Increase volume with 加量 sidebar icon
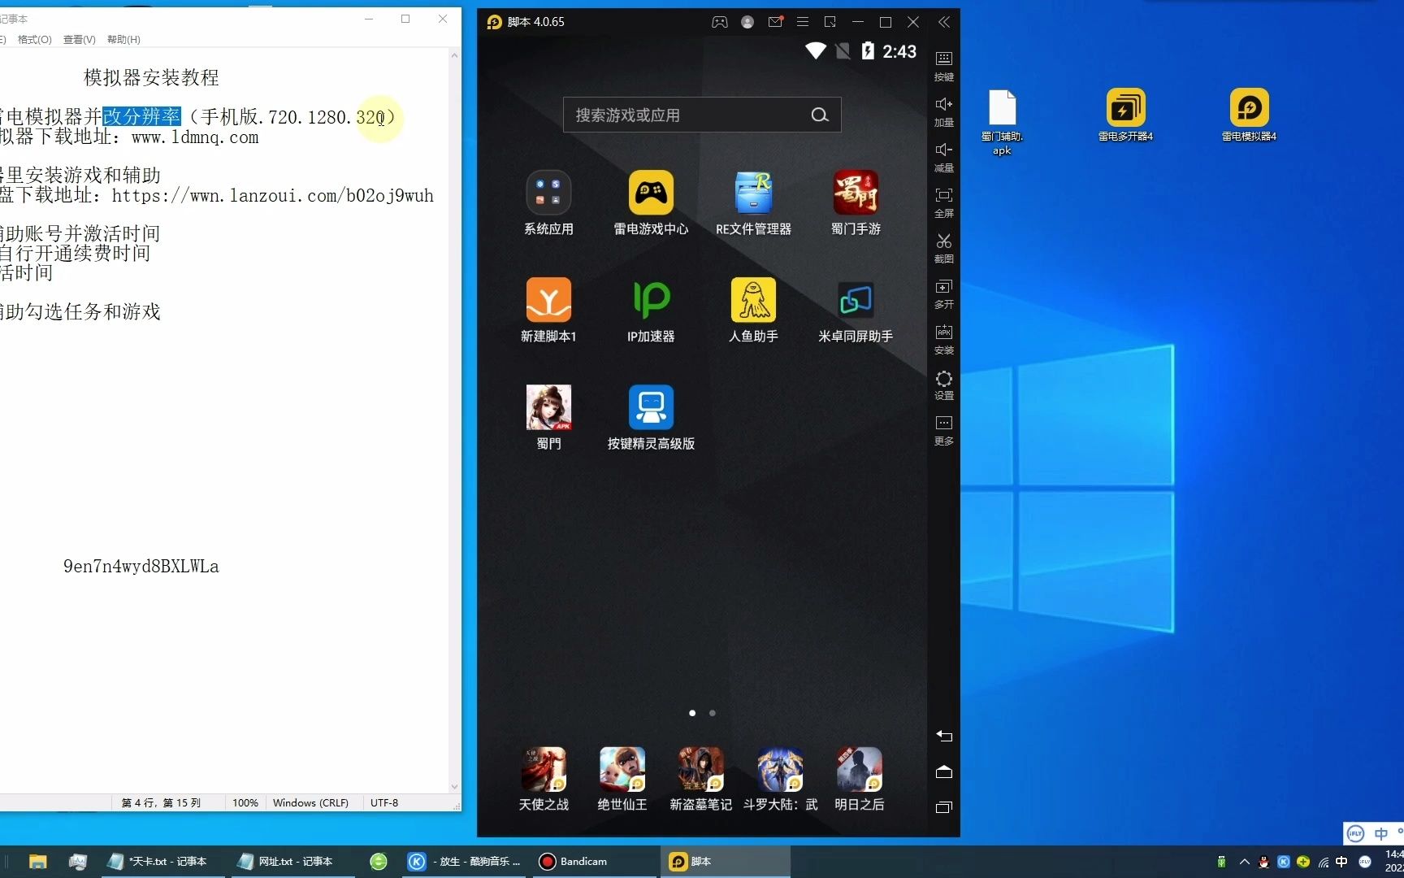 pos(943,111)
